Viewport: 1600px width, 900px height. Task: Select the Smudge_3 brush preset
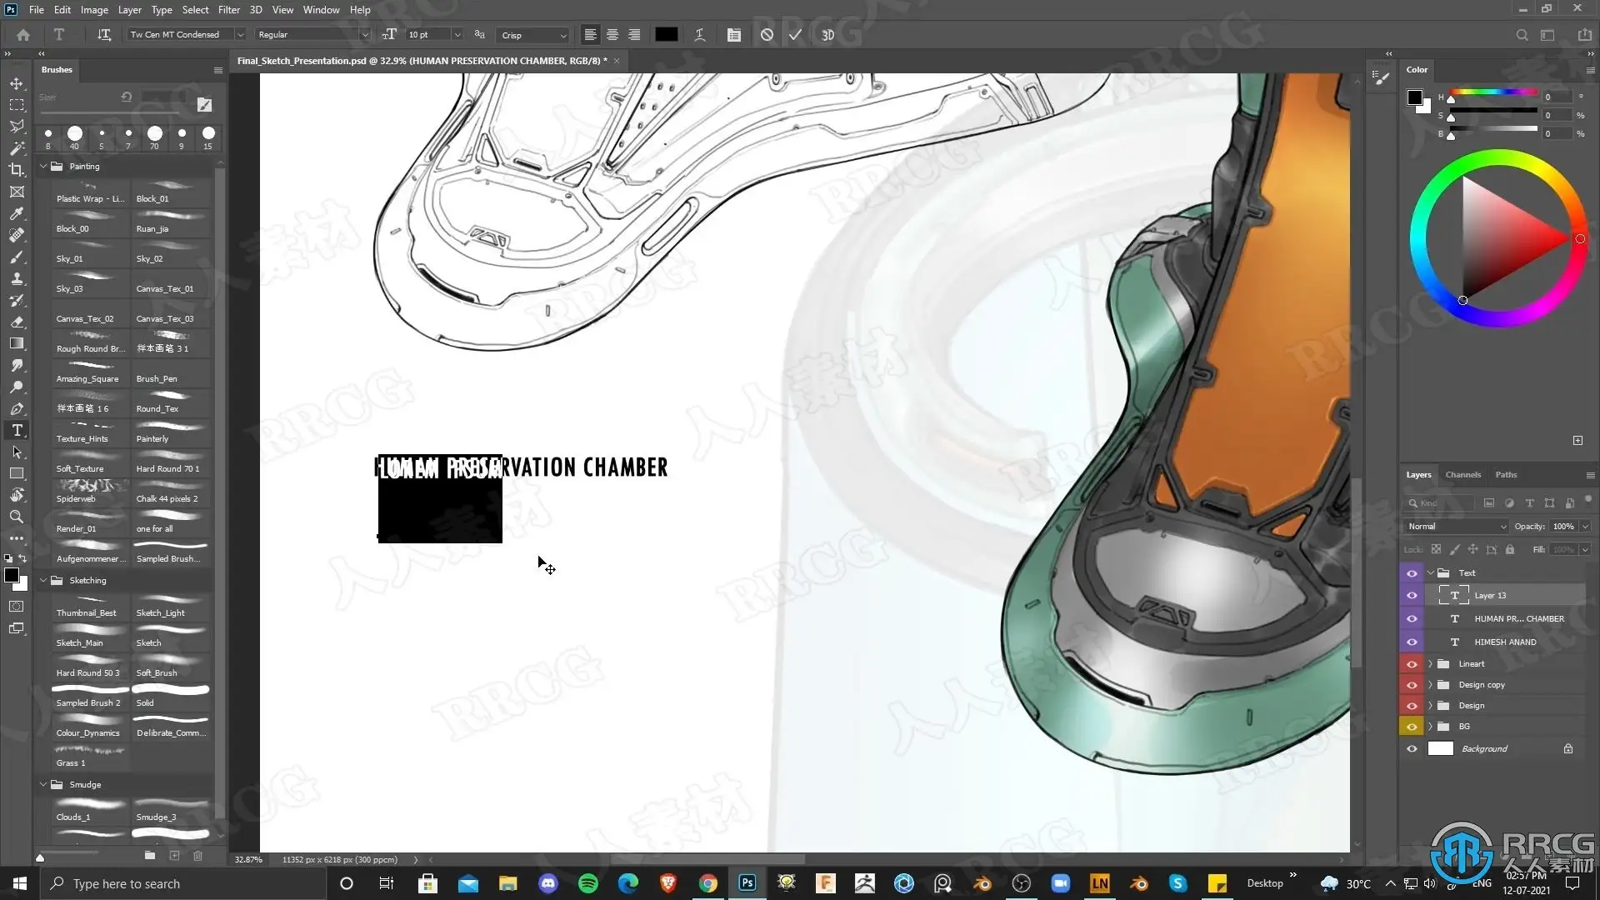click(170, 811)
